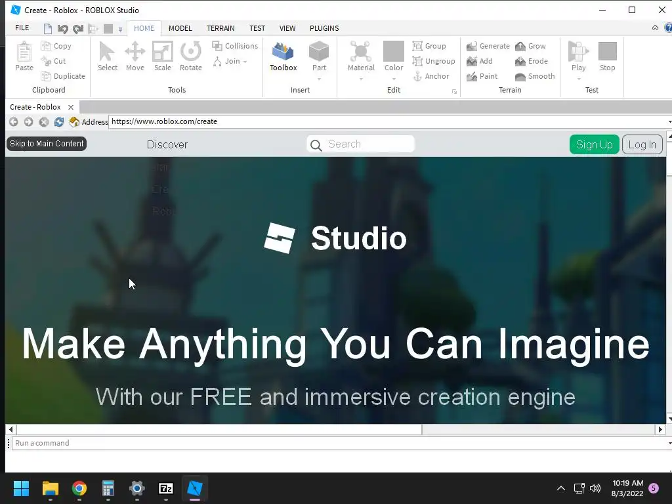Click the horizontal scrollbar right arrow

(660, 429)
